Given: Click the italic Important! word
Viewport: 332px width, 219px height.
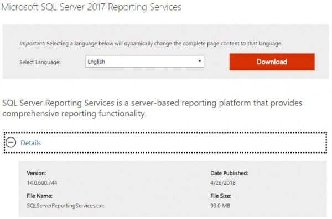Looking at the screenshot, I should [x=32, y=43].
